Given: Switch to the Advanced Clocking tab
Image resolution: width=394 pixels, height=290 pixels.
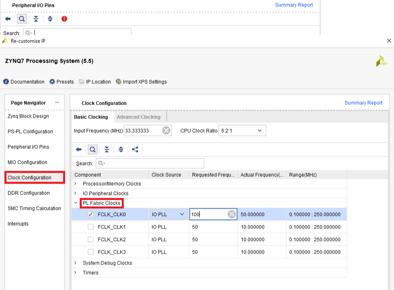Looking at the screenshot, I should click(x=139, y=117).
